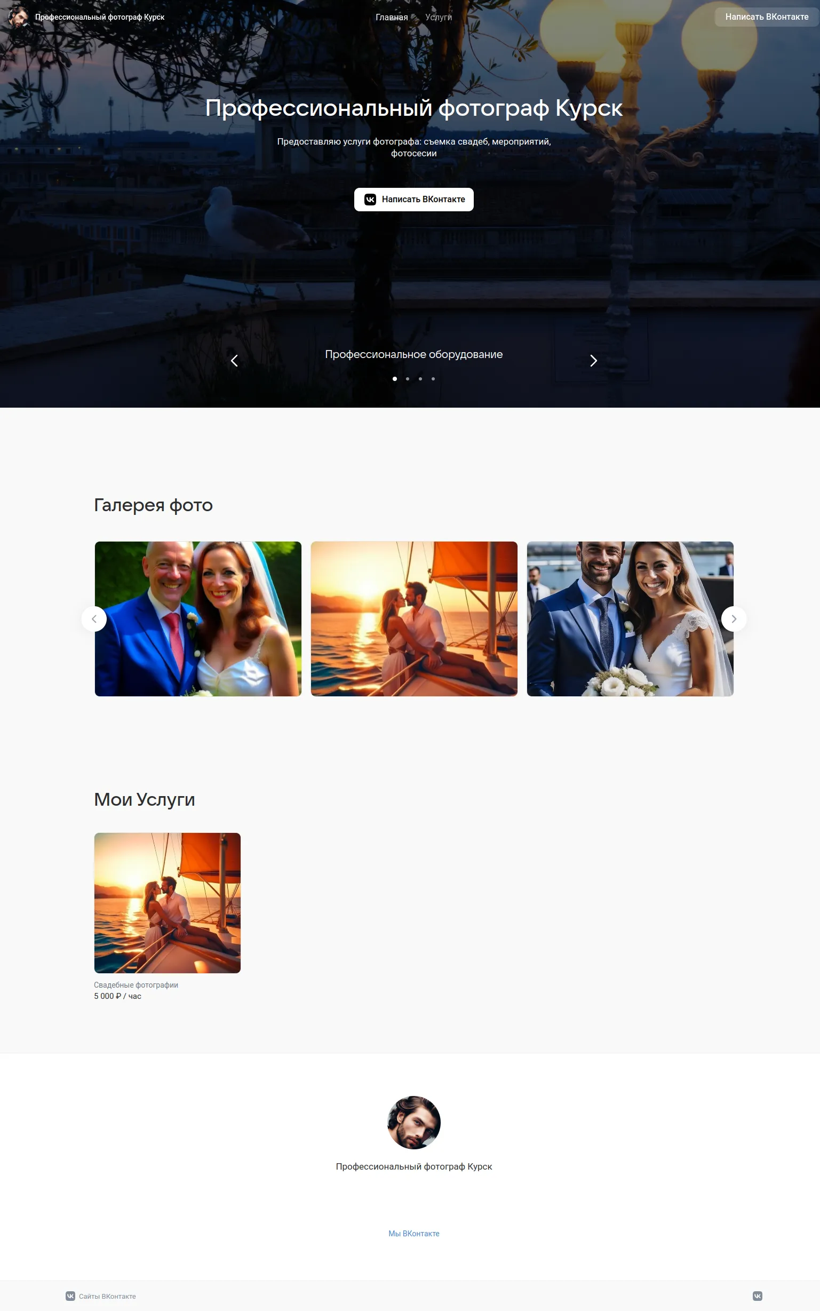Open the sunset sailboat couple gallery photo

click(414, 618)
